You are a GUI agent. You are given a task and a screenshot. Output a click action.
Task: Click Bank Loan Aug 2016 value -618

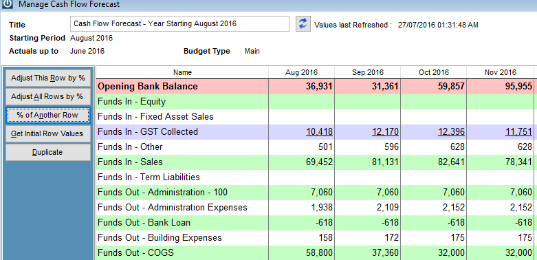coord(324,223)
